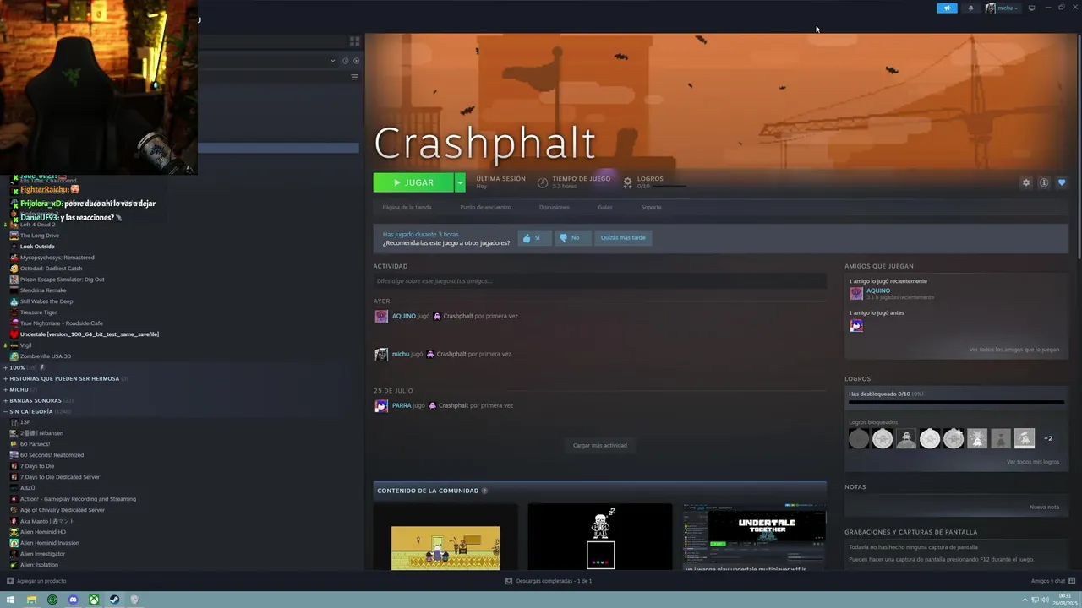Screen dimensions: 1082x608
Task: Click the Alien Hominid HD game icon
Action: coord(14,532)
